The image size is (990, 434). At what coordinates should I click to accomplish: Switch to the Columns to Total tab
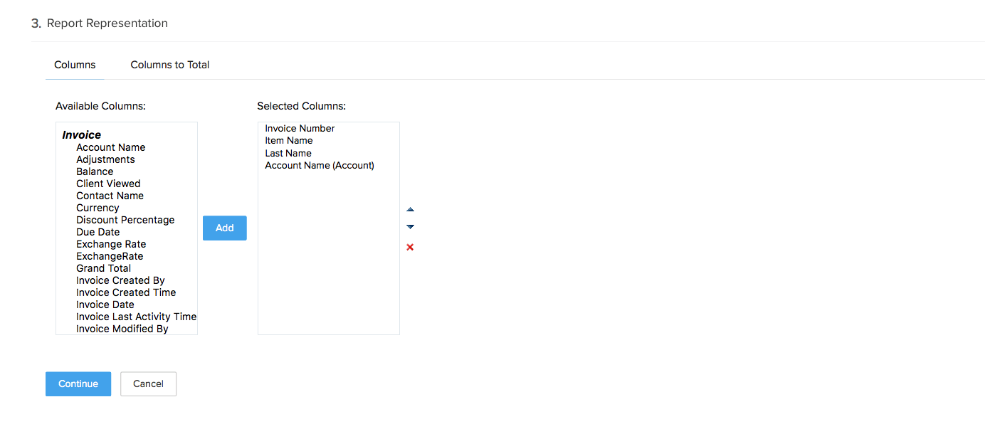point(169,64)
